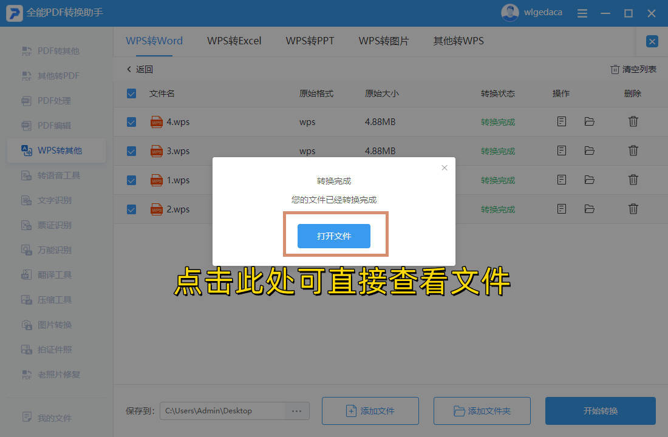
Task: Open the 压缩工具 sidebar item
Action: (46, 300)
